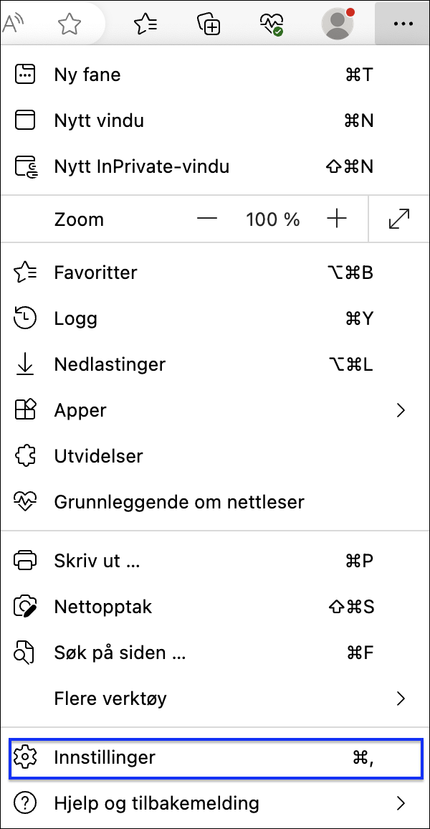Click the Browser Essentials heartbeat icon
This screenshot has height=829, width=430.
(x=272, y=24)
